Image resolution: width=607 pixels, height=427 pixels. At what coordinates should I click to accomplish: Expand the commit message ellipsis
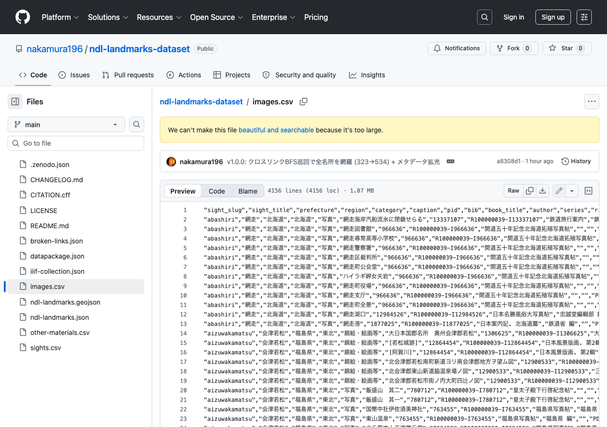click(451, 161)
